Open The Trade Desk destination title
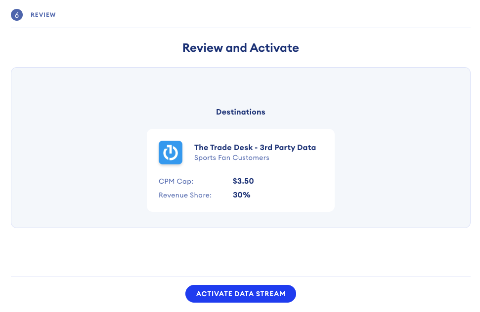The width and height of the screenshot is (480, 312). point(255,147)
